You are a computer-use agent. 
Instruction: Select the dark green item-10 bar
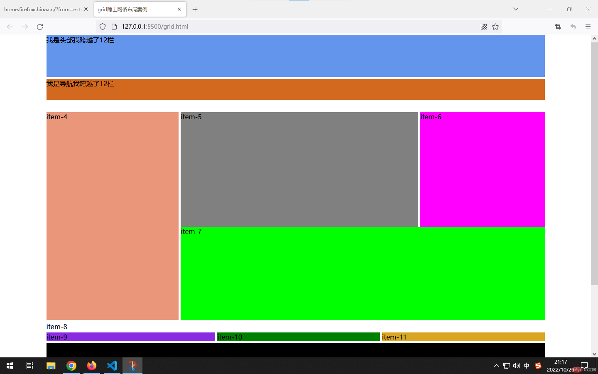point(299,337)
